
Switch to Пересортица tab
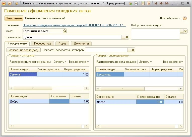[x=42, y=43]
